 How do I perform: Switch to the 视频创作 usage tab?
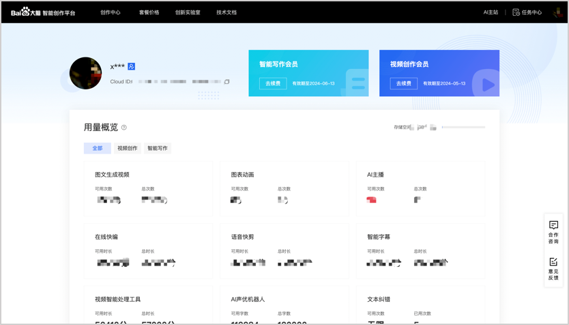(x=128, y=148)
